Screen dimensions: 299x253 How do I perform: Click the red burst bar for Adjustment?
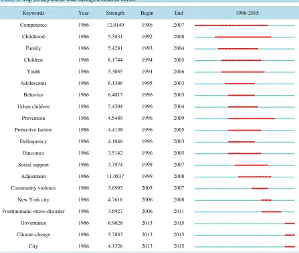click(x=255, y=177)
